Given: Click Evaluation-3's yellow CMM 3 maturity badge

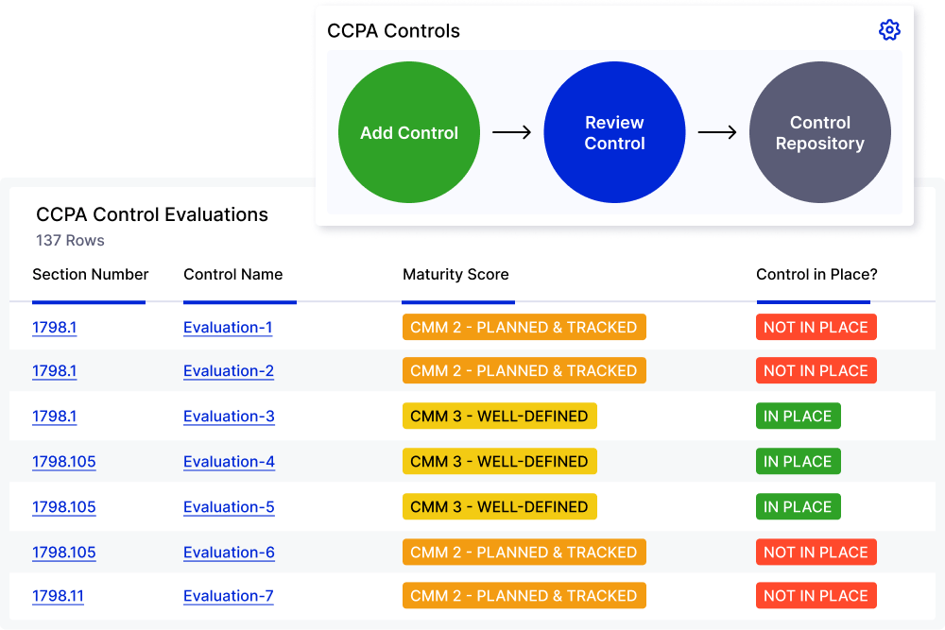Looking at the screenshot, I should click(499, 417).
